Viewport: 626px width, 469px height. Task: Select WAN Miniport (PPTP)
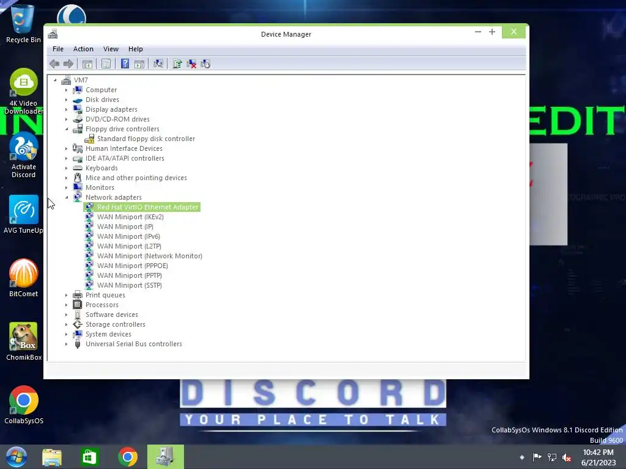(x=130, y=275)
